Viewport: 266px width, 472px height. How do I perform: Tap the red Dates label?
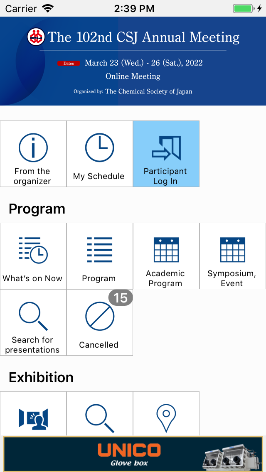69,63
